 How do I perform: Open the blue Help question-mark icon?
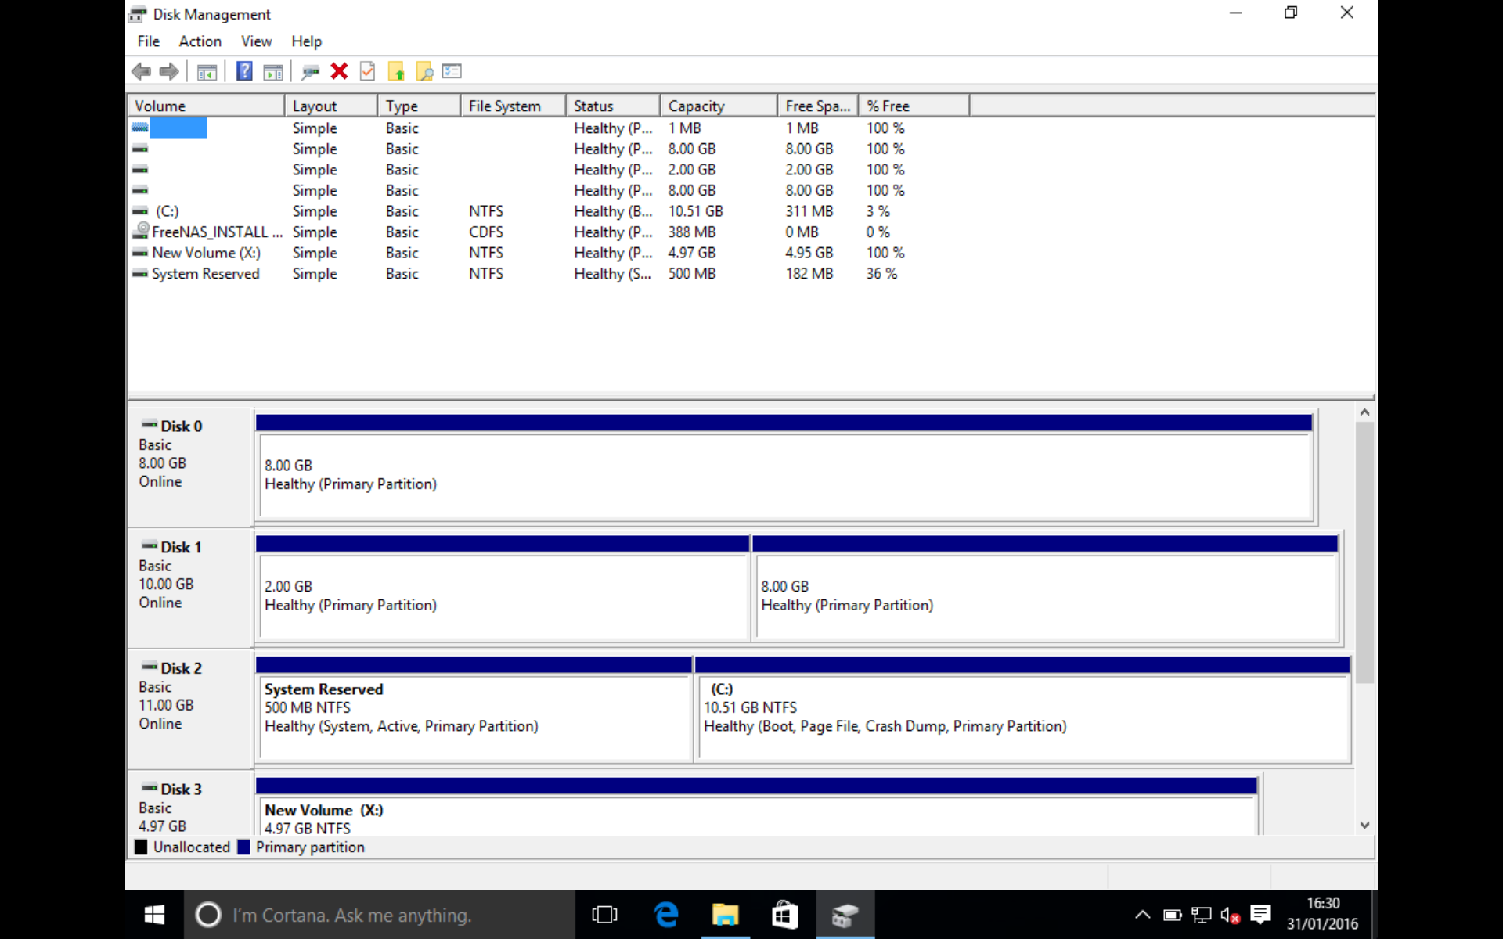244,71
